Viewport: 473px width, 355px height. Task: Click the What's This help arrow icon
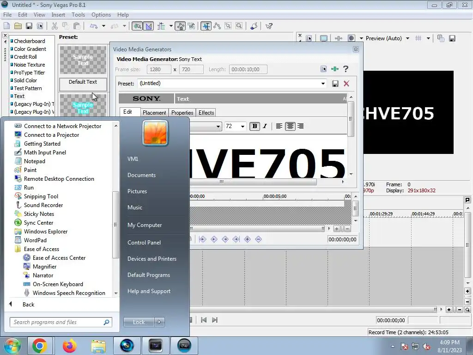click(x=269, y=26)
